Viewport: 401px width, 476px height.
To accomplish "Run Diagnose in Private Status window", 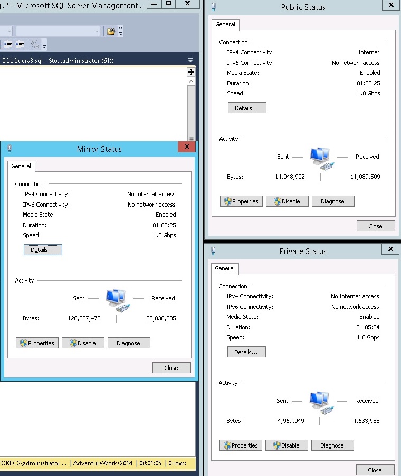I will click(332, 445).
